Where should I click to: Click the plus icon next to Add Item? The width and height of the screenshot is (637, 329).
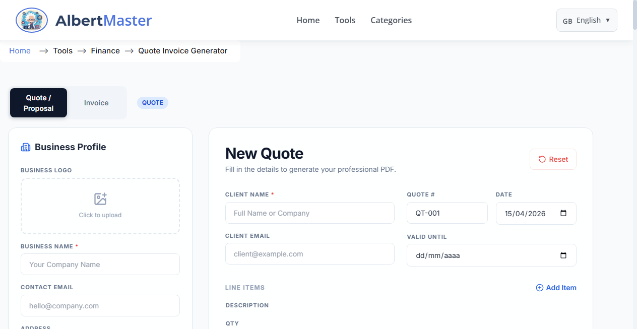[539, 288]
